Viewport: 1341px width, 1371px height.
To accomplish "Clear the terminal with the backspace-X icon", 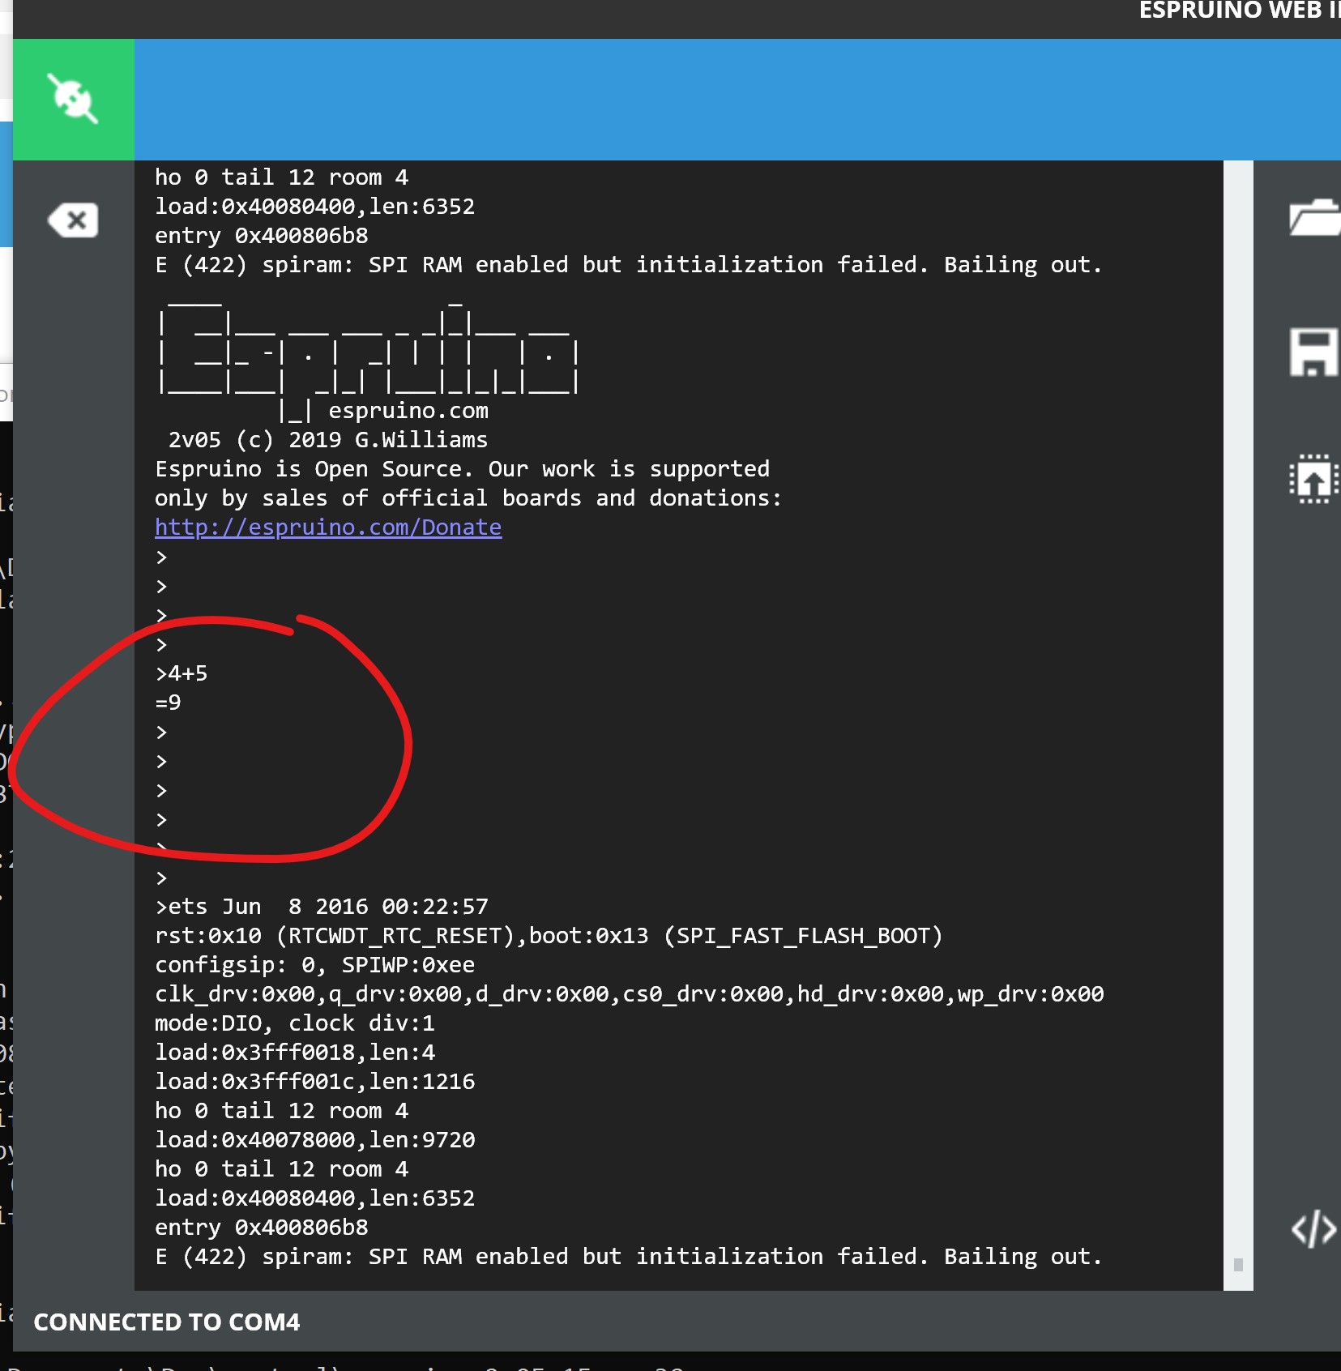I will tap(73, 220).
